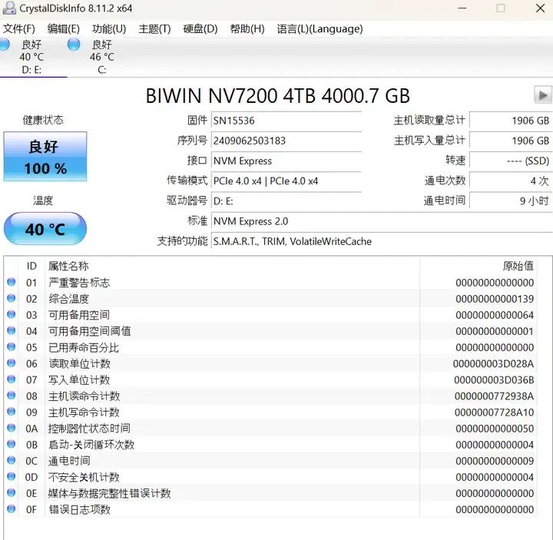This screenshot has width=553, height=540.
Task: Click status icon for 09 主机写命令计数
Action: 12,412
